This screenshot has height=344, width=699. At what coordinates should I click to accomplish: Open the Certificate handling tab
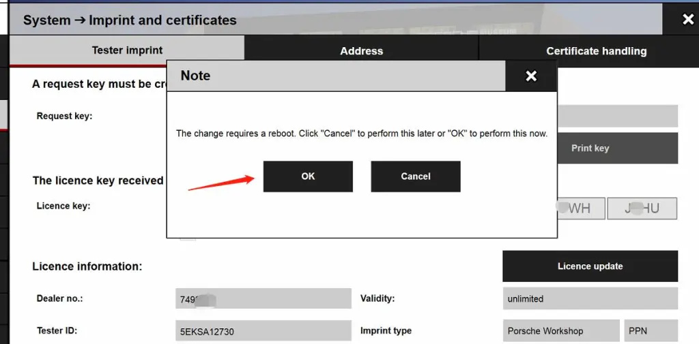point(596,51)
